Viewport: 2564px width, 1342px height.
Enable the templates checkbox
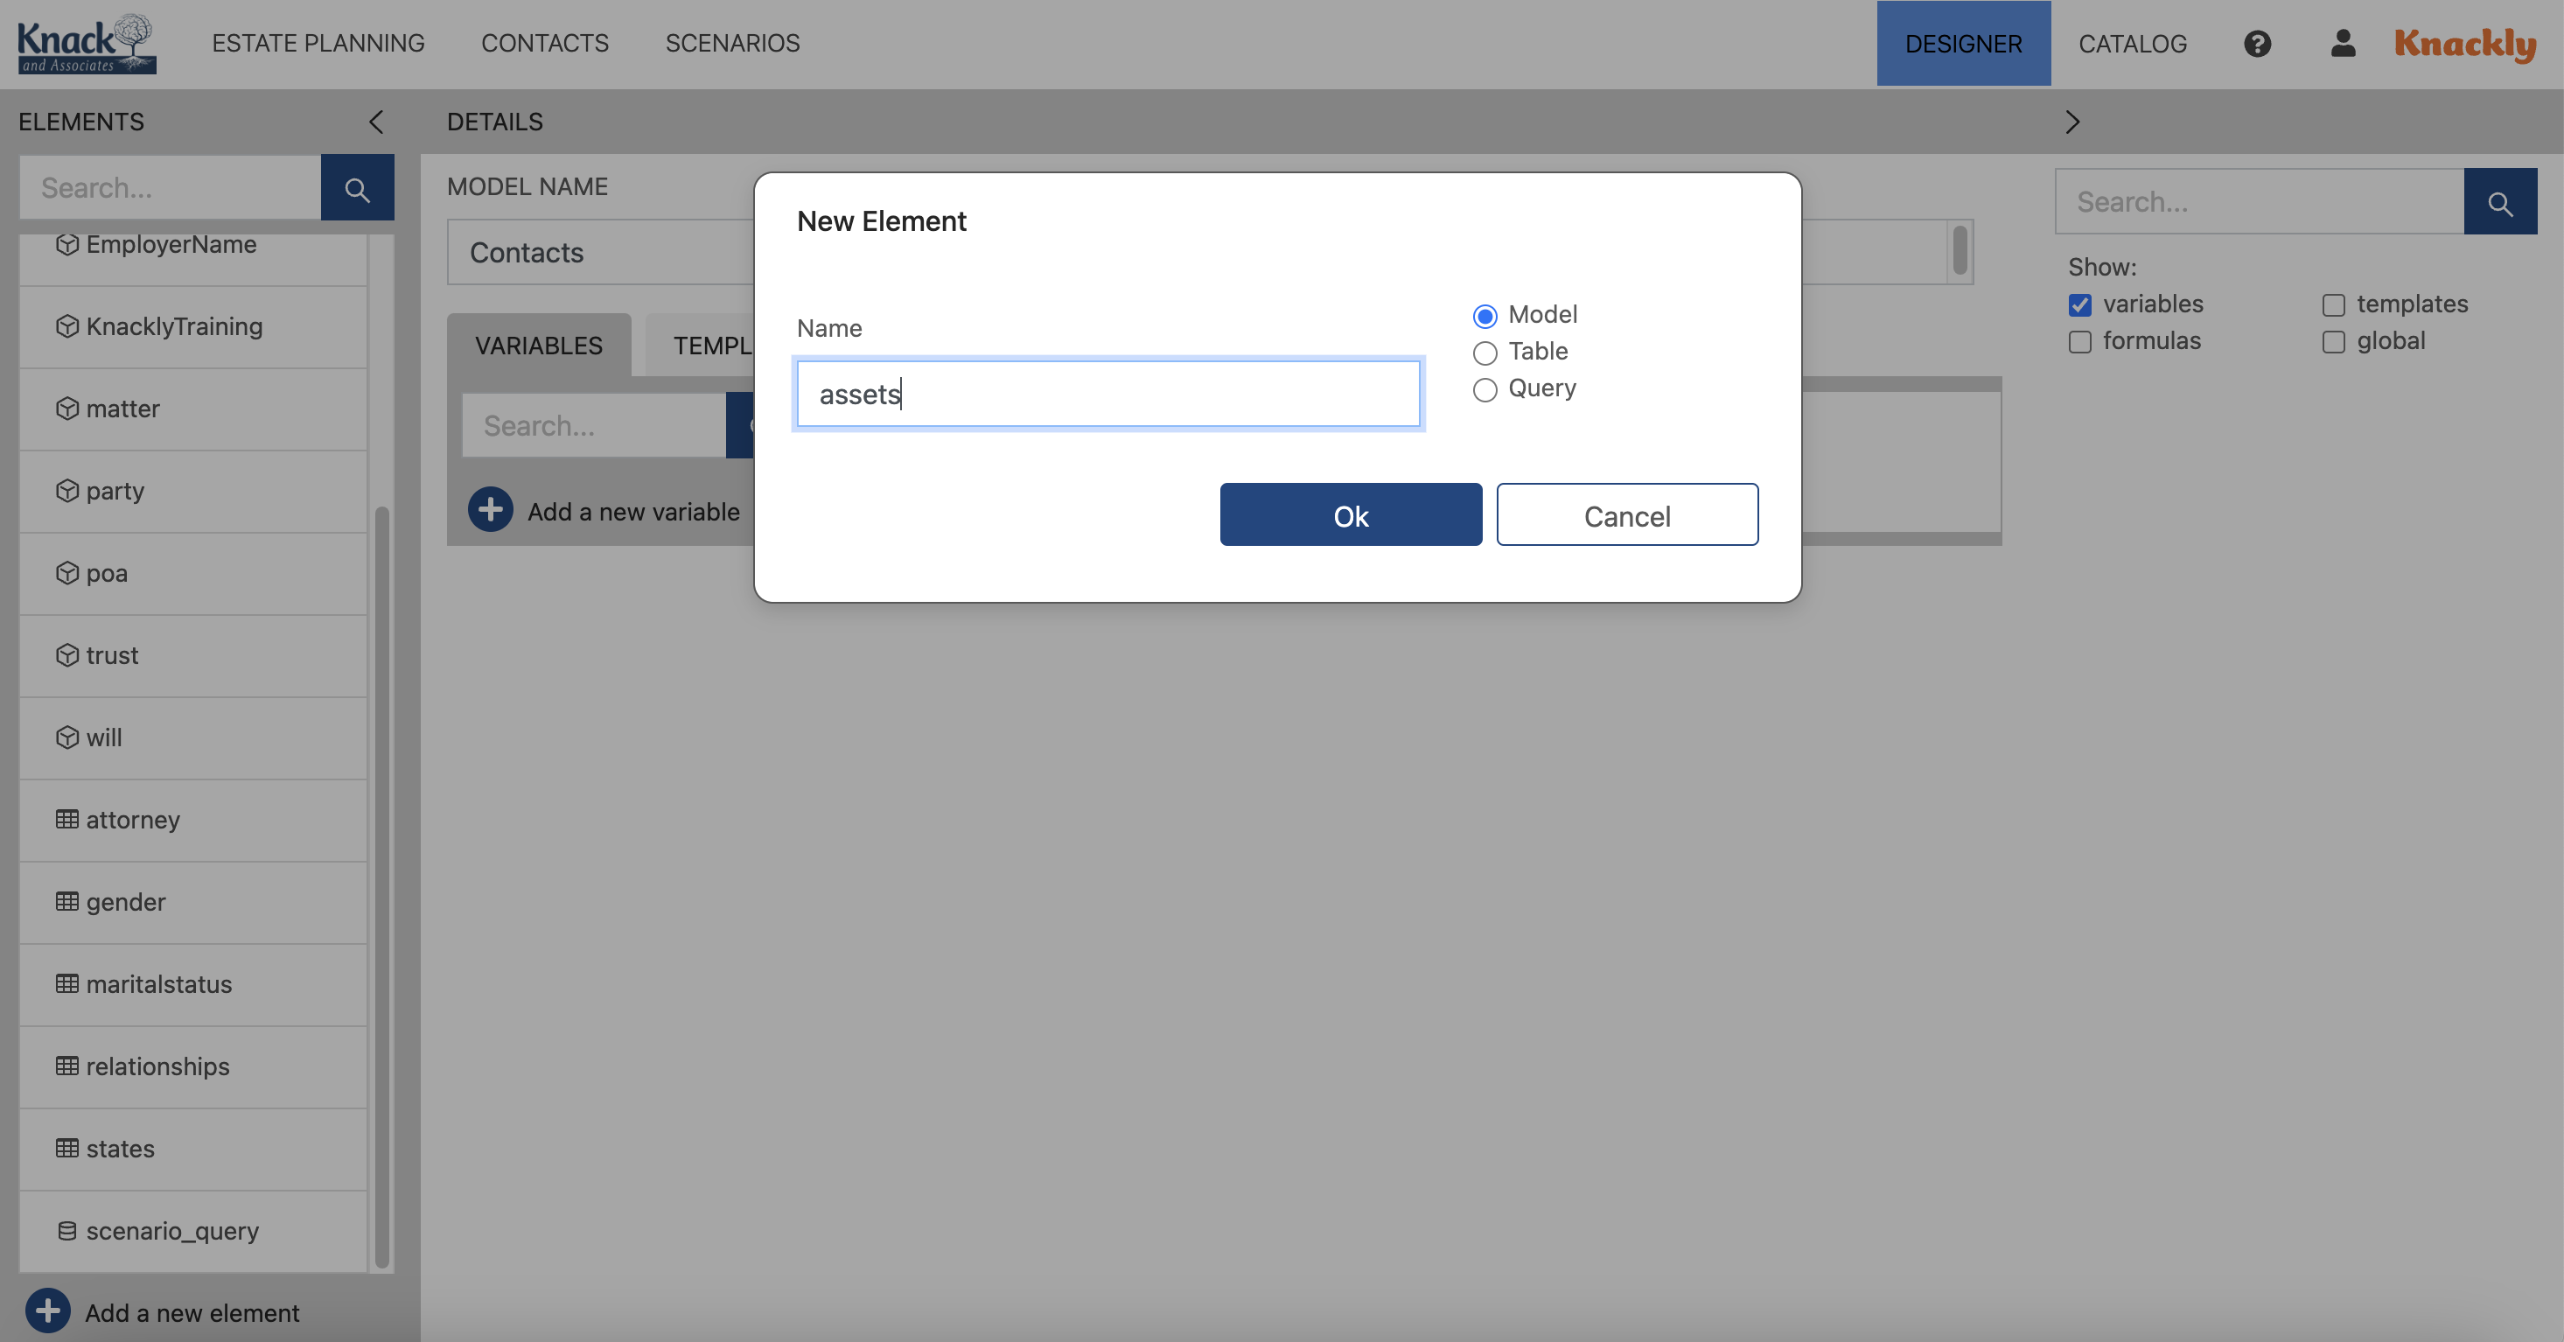coord(2333,304)
